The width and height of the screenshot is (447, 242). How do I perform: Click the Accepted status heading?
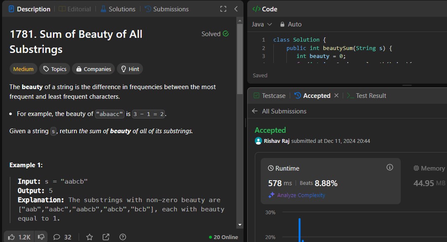click(270, 130)
